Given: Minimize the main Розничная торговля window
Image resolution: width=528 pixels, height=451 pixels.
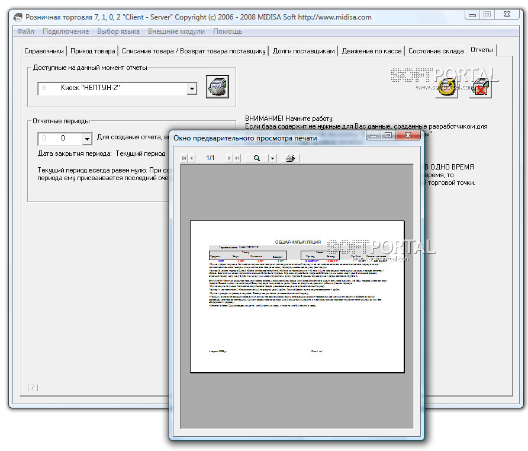Looking at the screenshot, I should click(x=472, y=15).
